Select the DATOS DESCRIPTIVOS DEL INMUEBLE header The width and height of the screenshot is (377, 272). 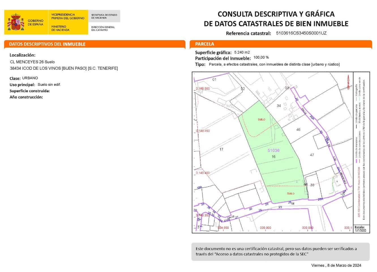click(47, 44)
